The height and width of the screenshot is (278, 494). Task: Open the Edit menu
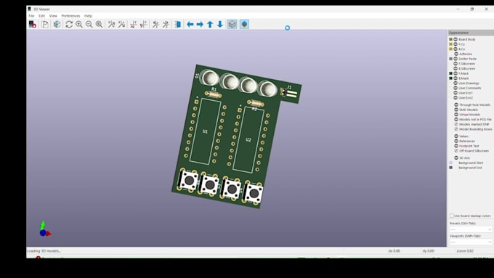coord(41,16)
